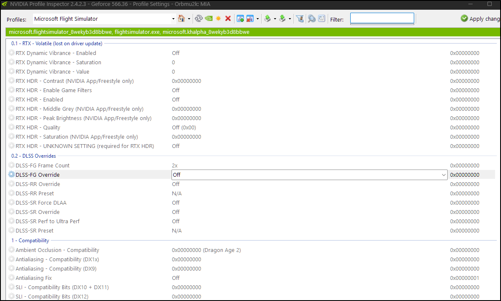Image resolution: width=501 pixels, height=301 pixels.
Task: Restore profile to NVIDIA defaults via green logo
Action: pyautogui.click(x=209, y=19)
